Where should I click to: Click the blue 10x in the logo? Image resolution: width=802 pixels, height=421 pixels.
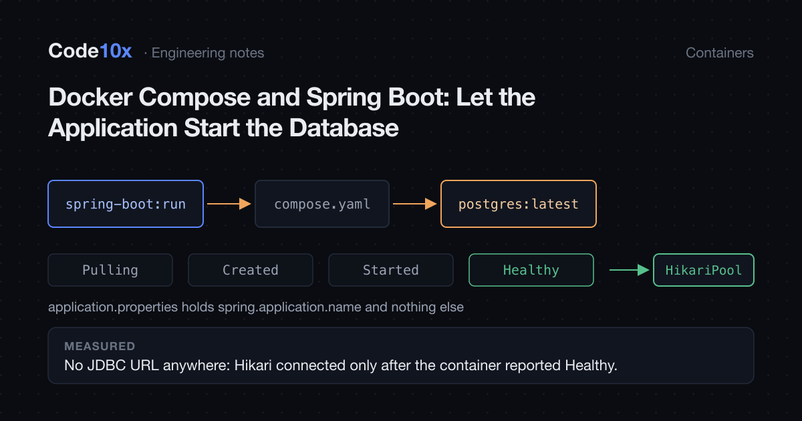tap(116, 51)
